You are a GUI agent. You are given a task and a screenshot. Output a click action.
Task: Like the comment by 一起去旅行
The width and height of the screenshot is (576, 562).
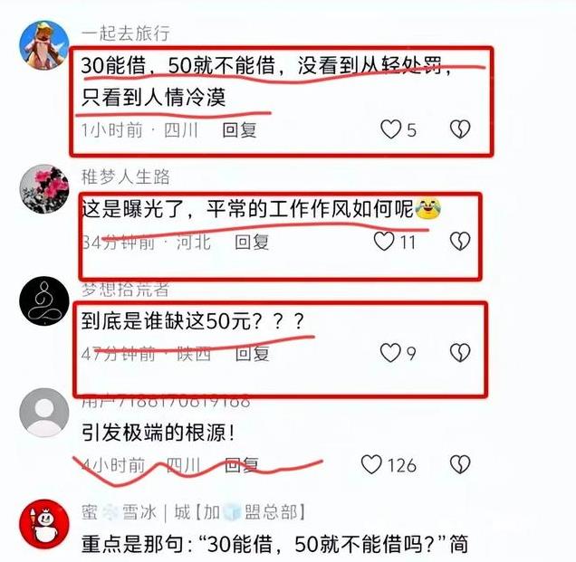(390, 129)
